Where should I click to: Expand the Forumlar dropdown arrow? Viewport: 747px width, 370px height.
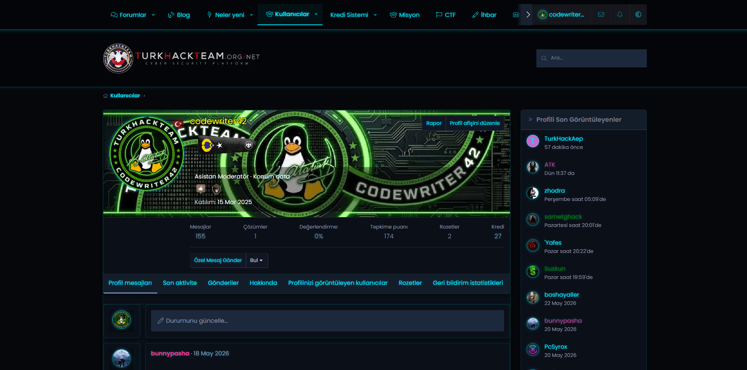tap(153, 15)
